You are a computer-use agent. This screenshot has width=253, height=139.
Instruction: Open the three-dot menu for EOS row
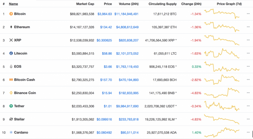pos(248,66)
